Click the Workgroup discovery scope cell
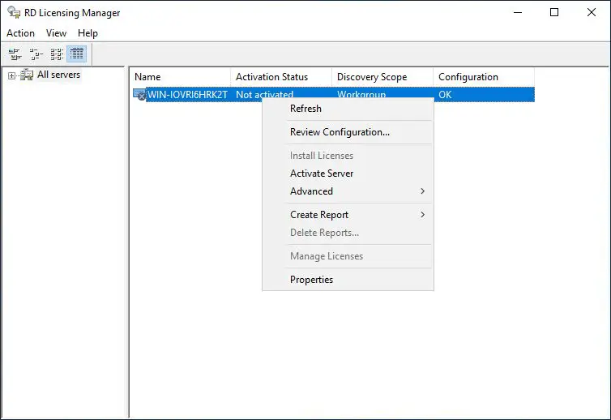 tap(361, 94)
